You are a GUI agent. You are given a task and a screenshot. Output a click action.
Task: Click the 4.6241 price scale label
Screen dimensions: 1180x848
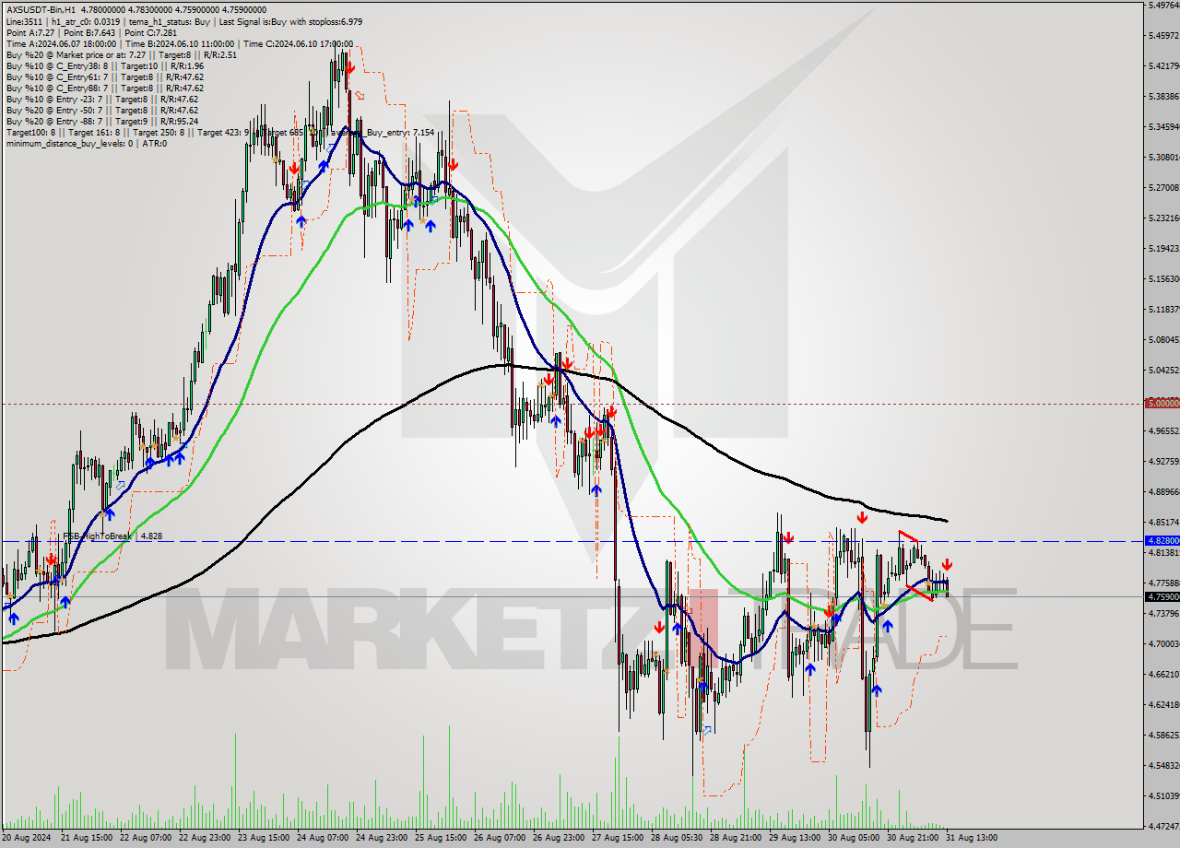1163,705
